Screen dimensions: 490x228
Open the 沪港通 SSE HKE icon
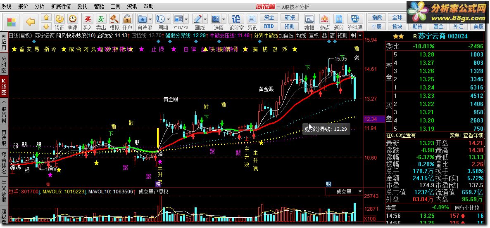point(354,19)
